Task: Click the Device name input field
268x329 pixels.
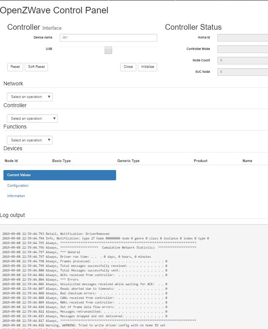Action: 108,38
